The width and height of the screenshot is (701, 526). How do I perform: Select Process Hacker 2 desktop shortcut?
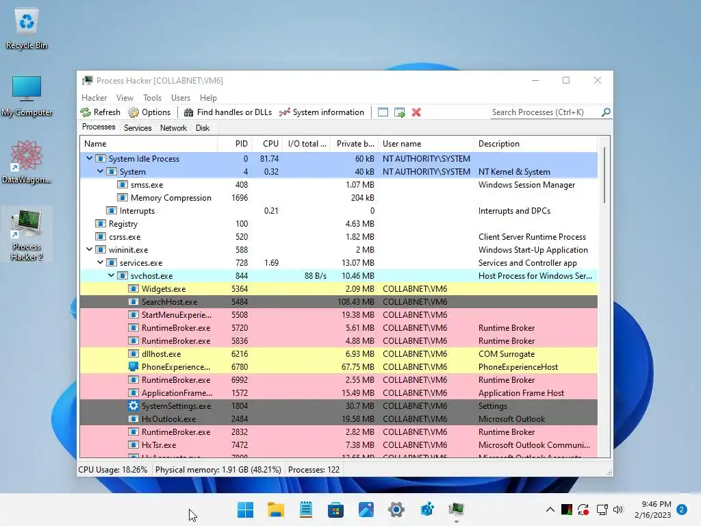point(27,234)
